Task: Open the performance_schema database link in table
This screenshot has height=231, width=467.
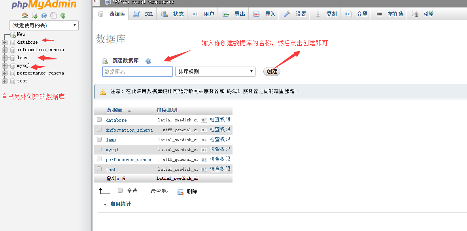Action: pos(129,160)
